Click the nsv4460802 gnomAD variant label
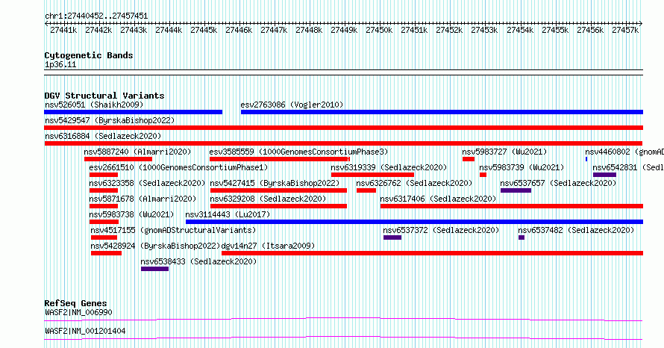This screenshot has width=664, height=348. point(624,152)
